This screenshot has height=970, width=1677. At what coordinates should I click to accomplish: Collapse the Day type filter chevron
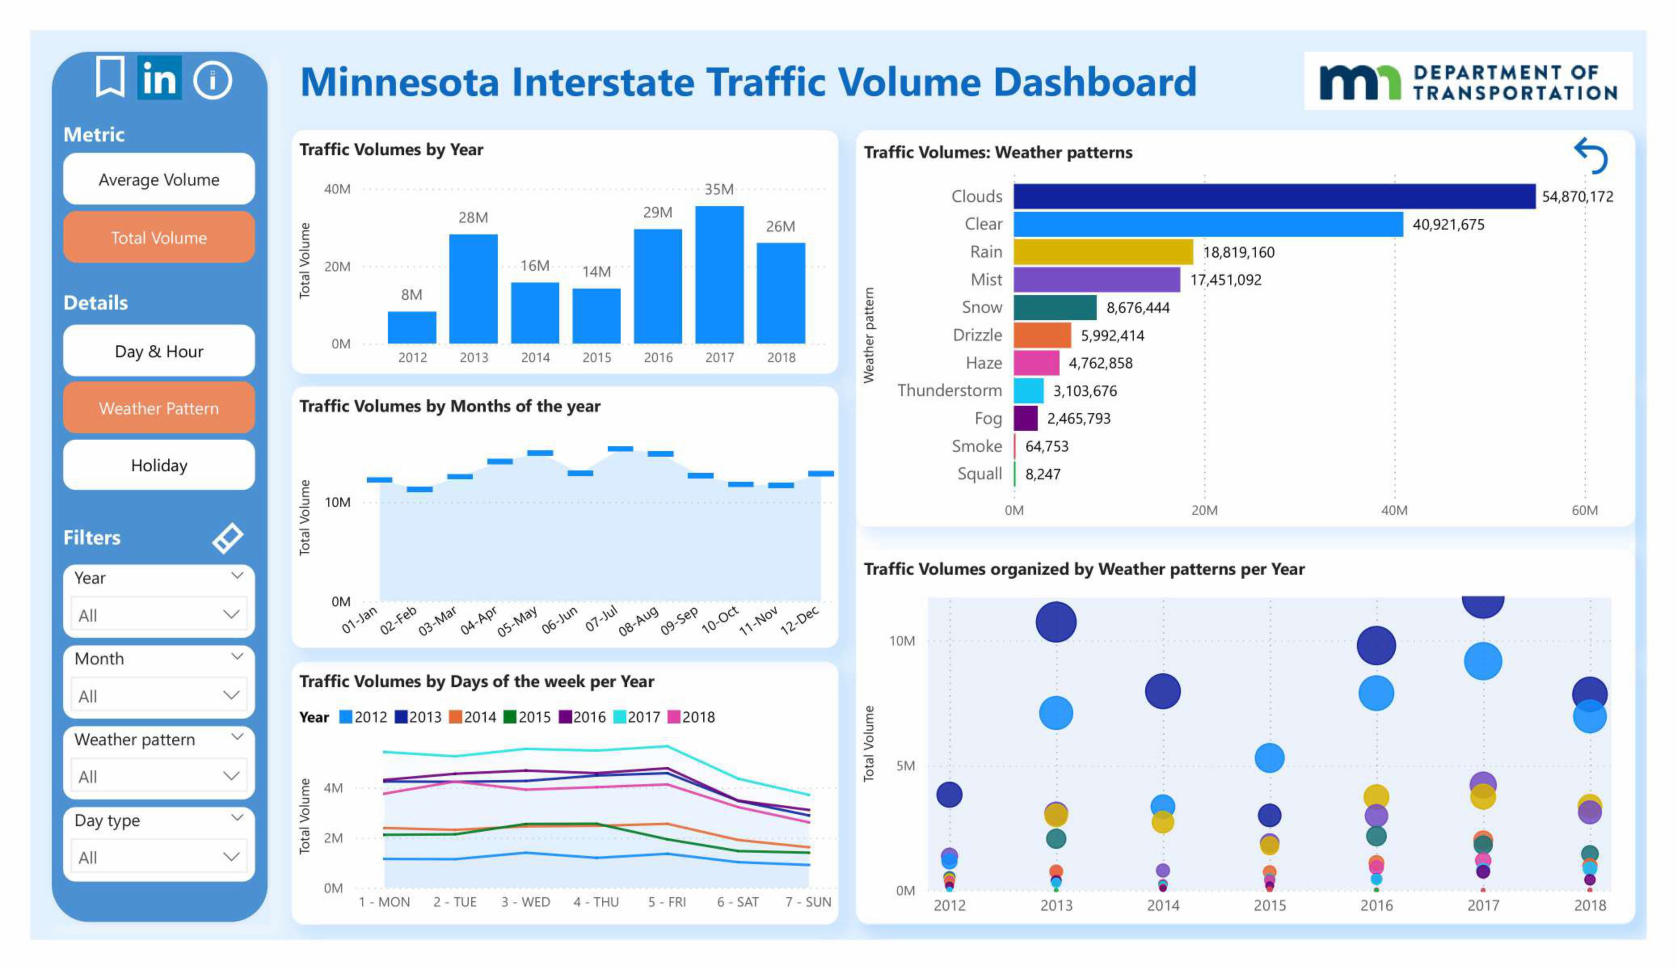[237, 818]
